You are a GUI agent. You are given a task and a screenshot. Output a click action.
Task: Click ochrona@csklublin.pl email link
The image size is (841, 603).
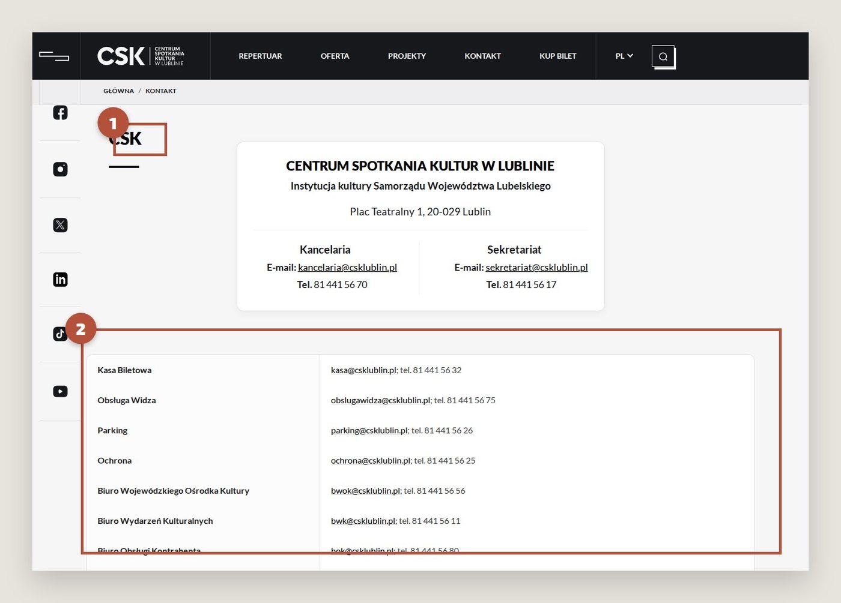tap(371, 460)
